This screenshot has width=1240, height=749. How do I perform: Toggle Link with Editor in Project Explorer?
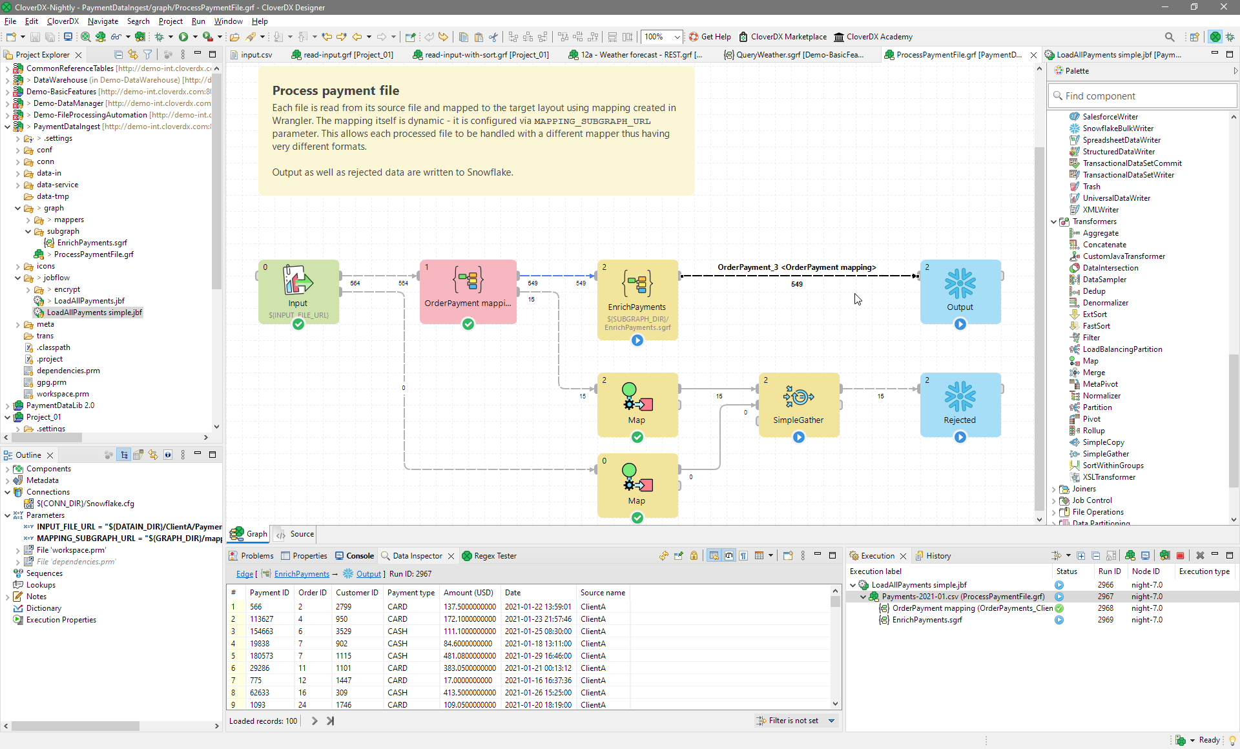point(133,55)
